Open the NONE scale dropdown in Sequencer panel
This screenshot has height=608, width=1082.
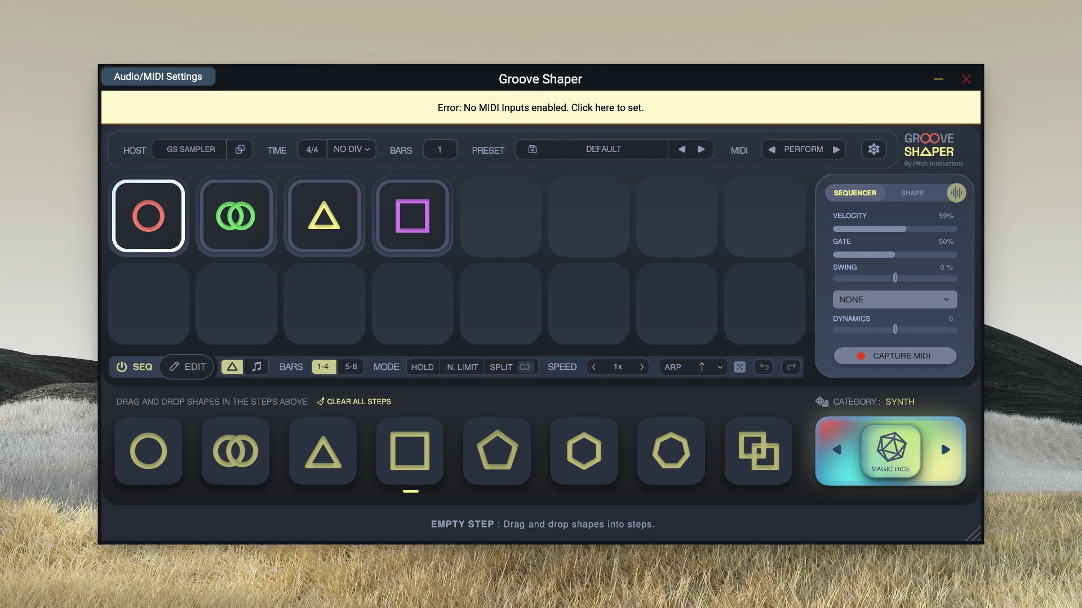point(895,299)
